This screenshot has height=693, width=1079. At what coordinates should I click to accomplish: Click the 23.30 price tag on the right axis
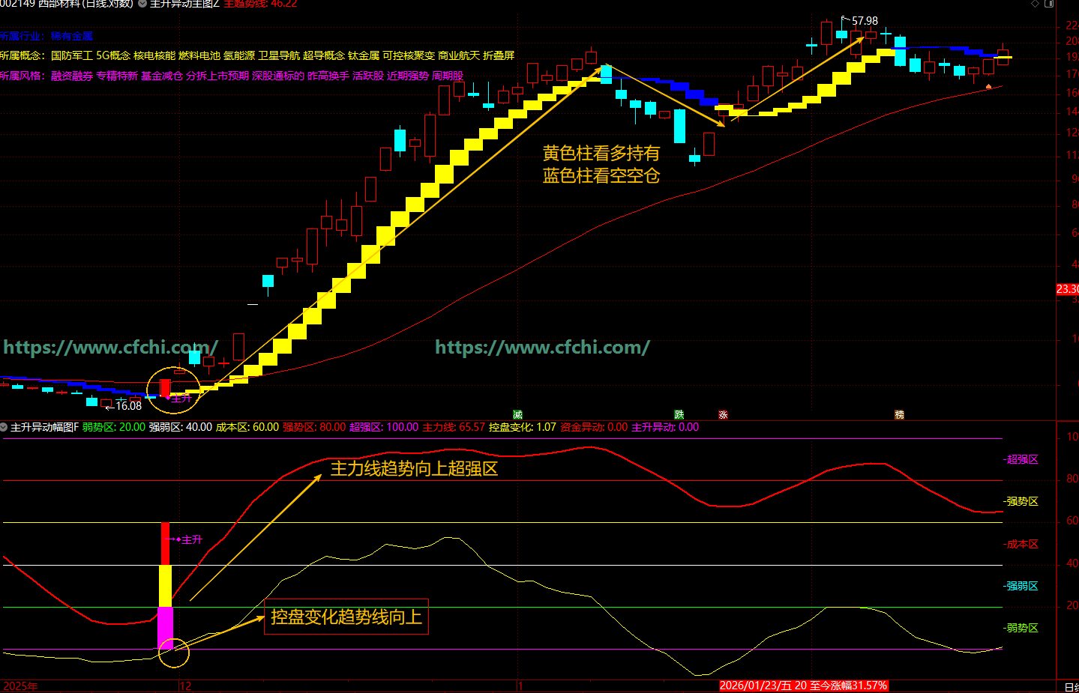(1068, 289)
